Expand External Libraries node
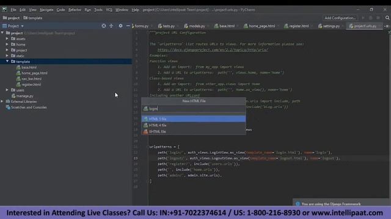This screenshot has height=219, width=391. [2, 102]
